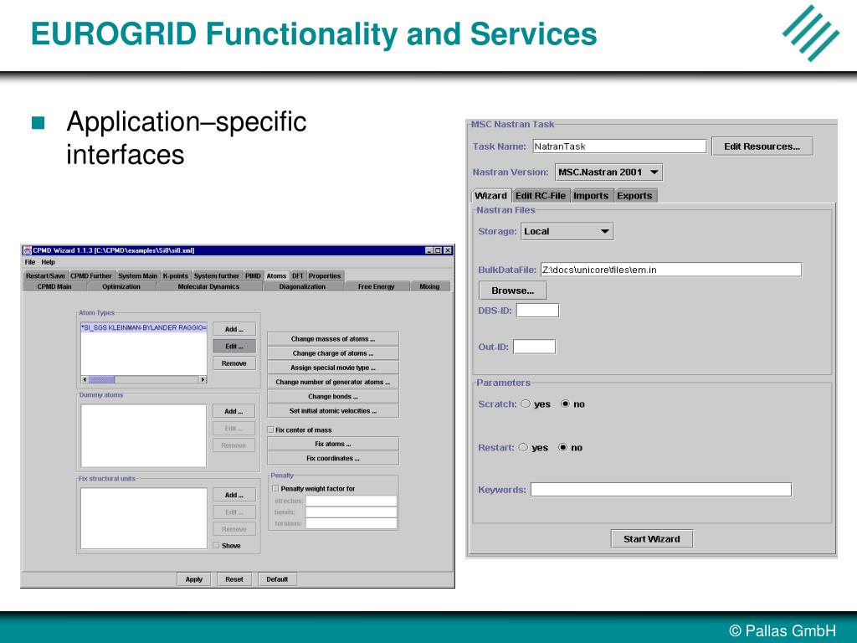
Task: Open the Molecular Dynamics tab
Action: 208,286
